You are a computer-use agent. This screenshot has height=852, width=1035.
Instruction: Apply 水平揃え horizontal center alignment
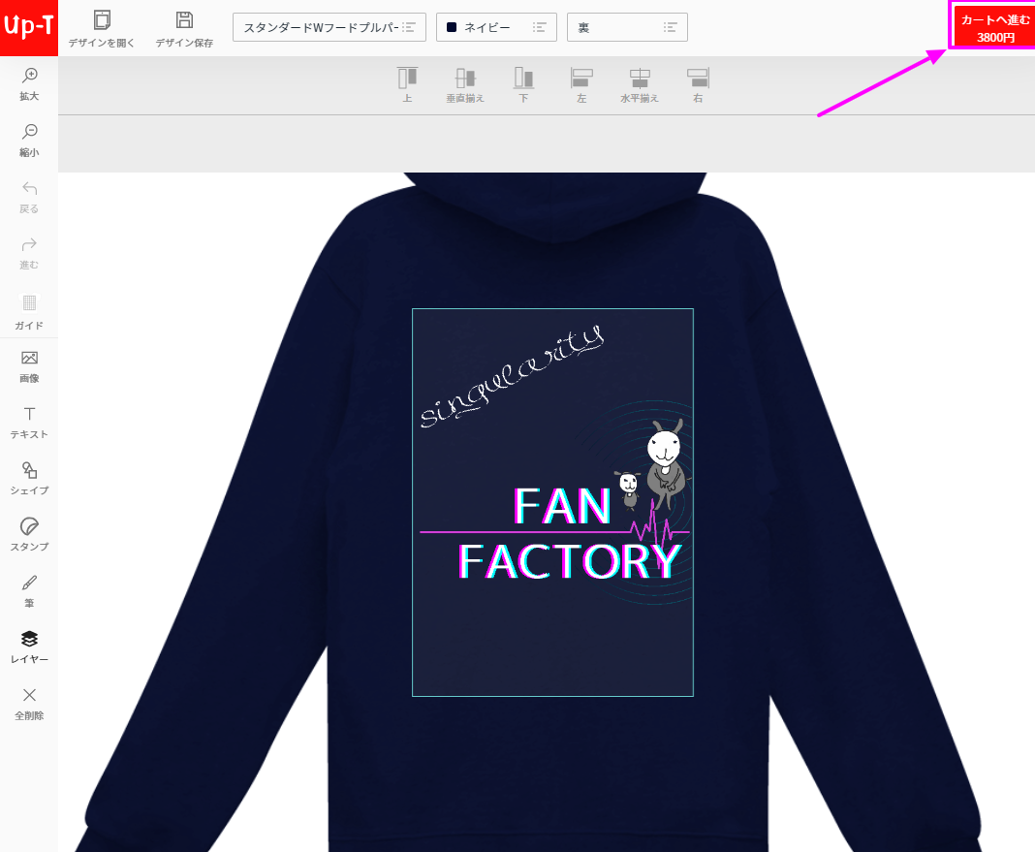point(639,85)
